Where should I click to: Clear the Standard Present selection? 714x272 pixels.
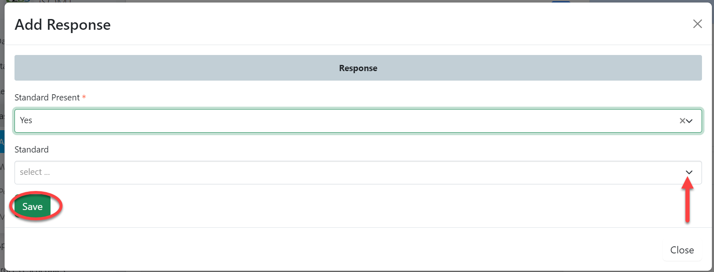click(x=682, y=121)
